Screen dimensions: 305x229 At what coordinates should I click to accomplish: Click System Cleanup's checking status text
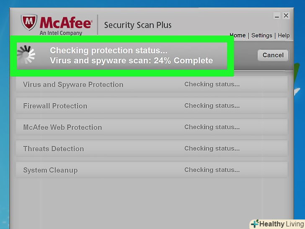[212, 170]
